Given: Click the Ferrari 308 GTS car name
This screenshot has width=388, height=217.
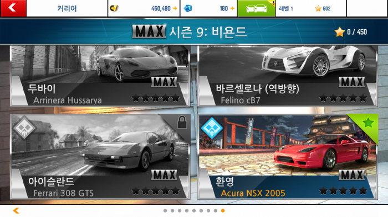Looking at the screenshot, I should [x=63, y=193].
